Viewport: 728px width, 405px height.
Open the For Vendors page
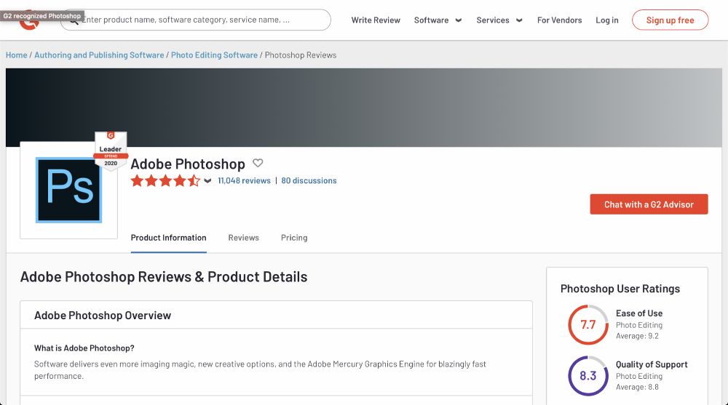coord(559,20)
